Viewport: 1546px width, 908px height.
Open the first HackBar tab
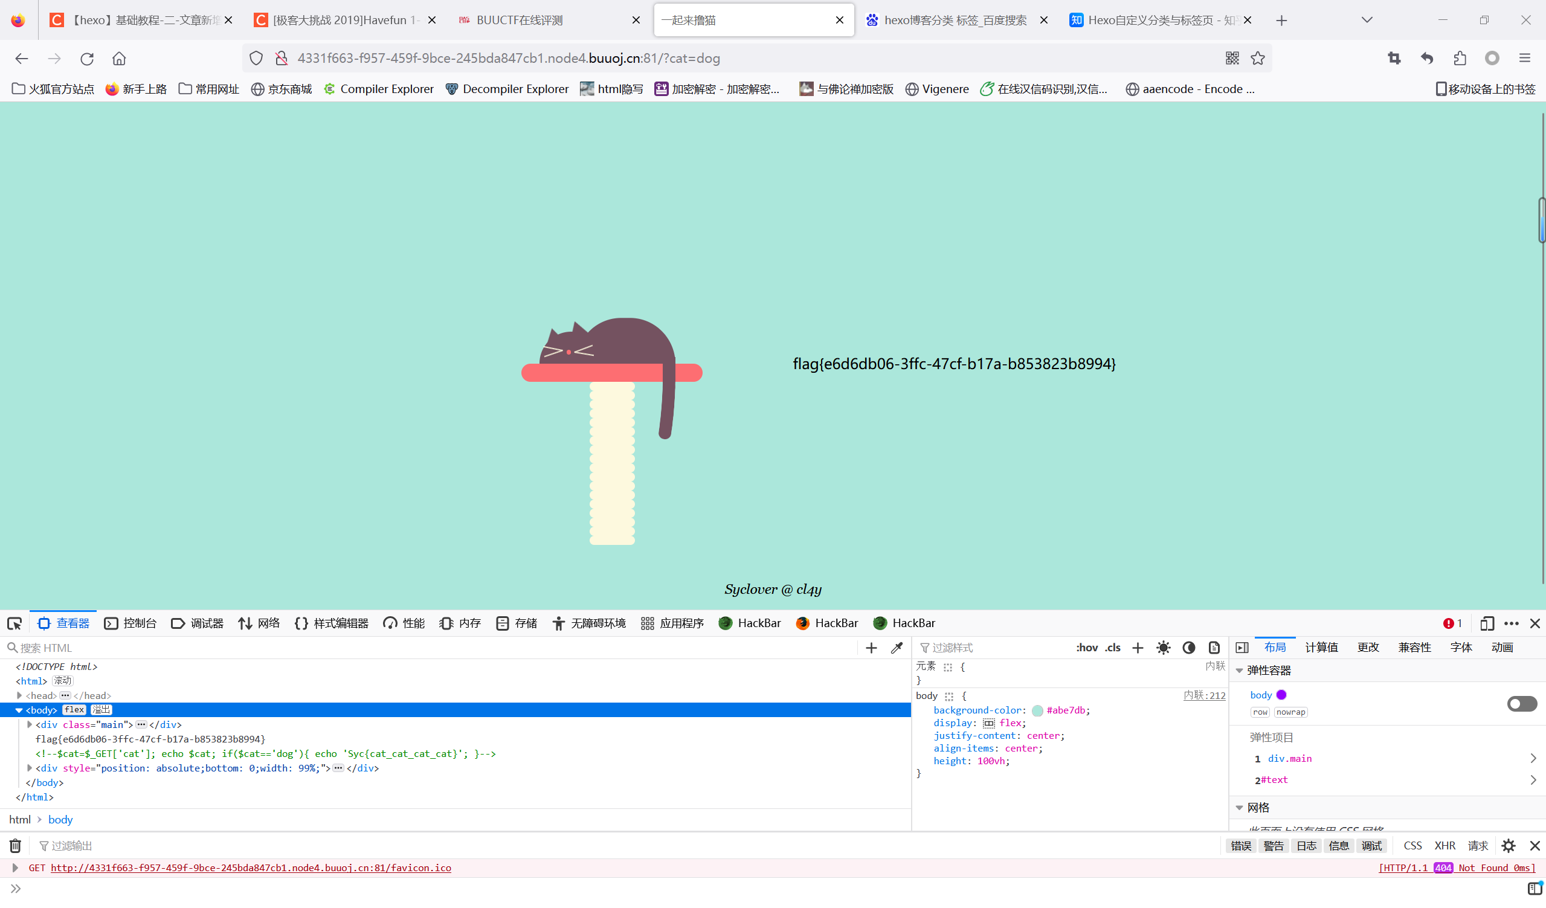pyautogui.click(x=750, y=623)
